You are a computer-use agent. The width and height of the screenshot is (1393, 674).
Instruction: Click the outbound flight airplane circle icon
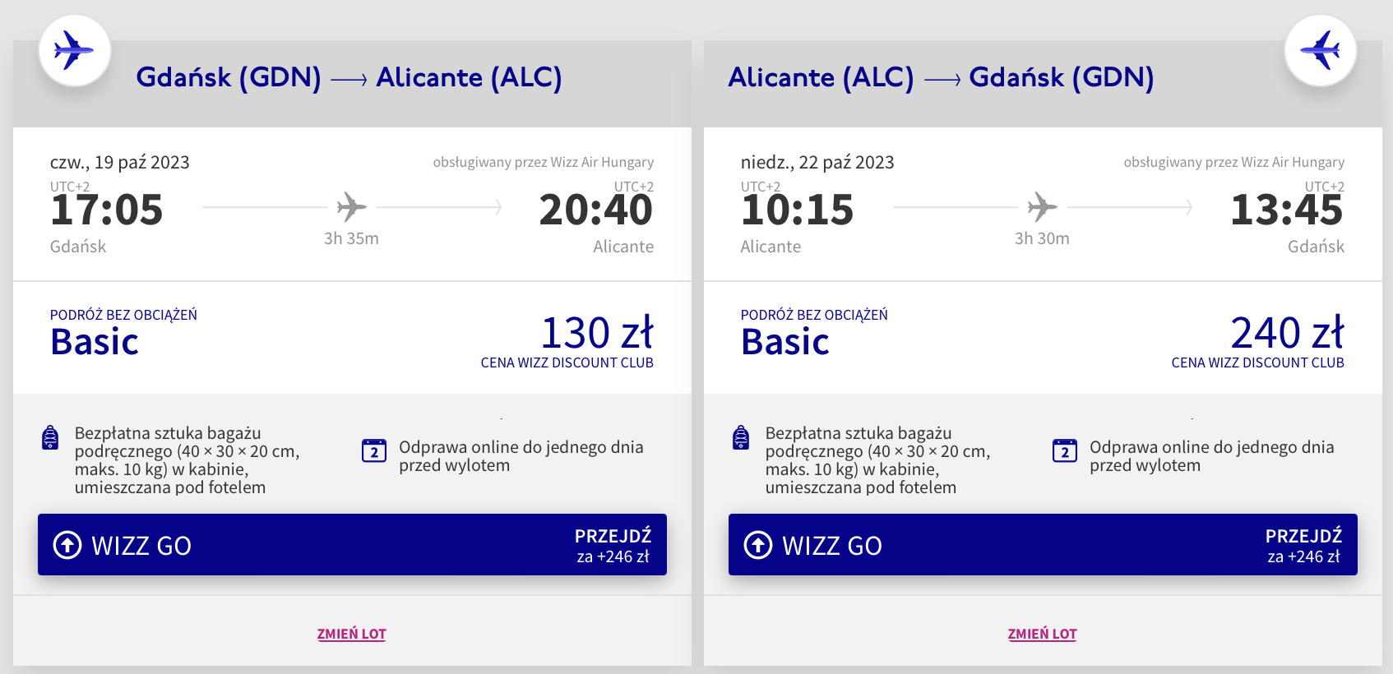pos(74,51)
